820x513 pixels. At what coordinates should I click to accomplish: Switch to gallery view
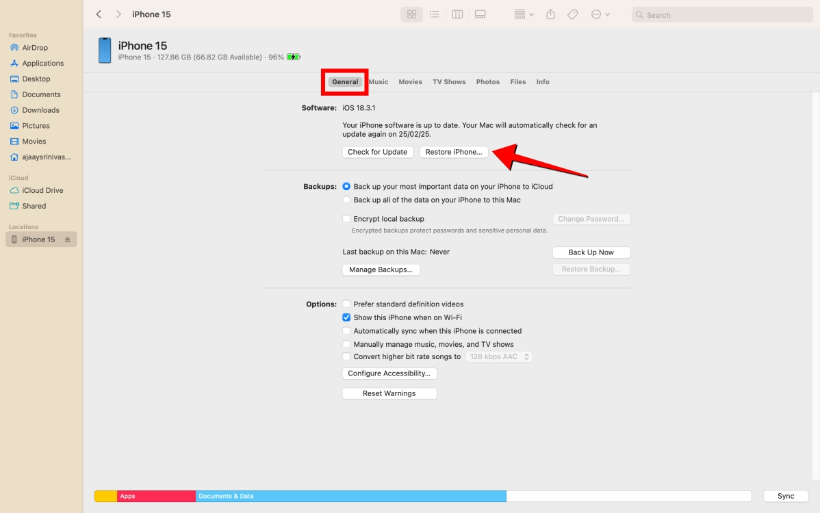(x=480, y=14)
